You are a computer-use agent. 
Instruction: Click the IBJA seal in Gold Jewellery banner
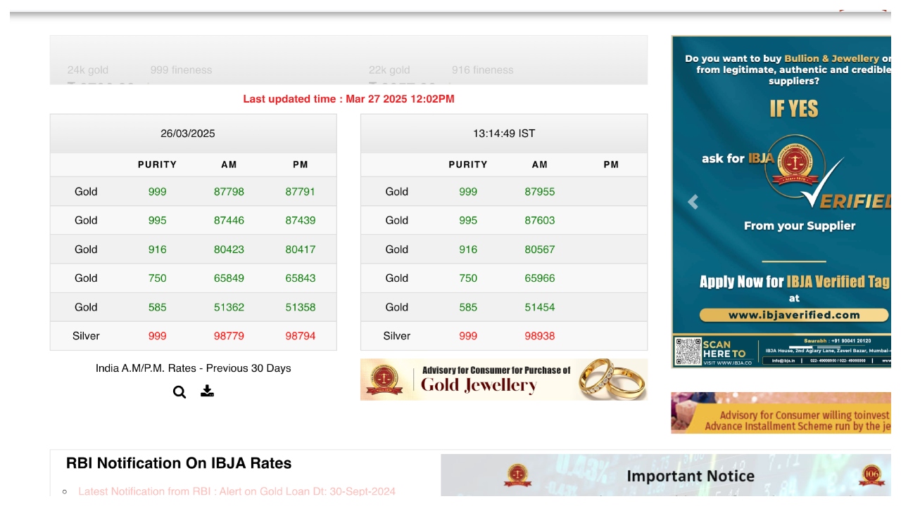(384, 379)
